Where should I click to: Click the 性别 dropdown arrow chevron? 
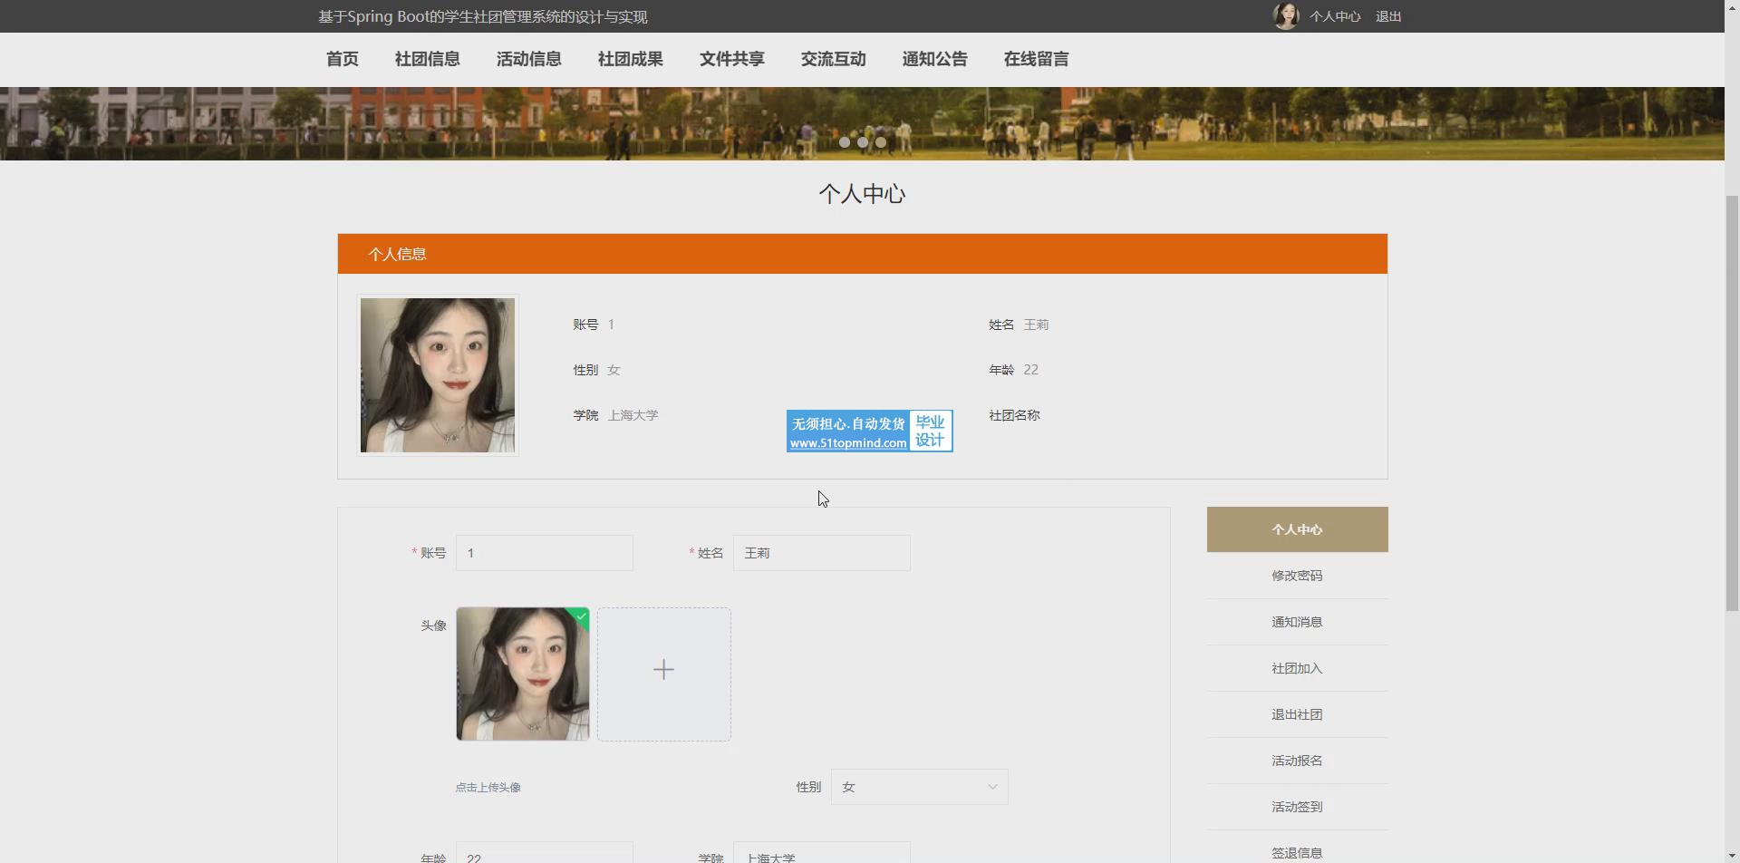[x=992, y=787]
